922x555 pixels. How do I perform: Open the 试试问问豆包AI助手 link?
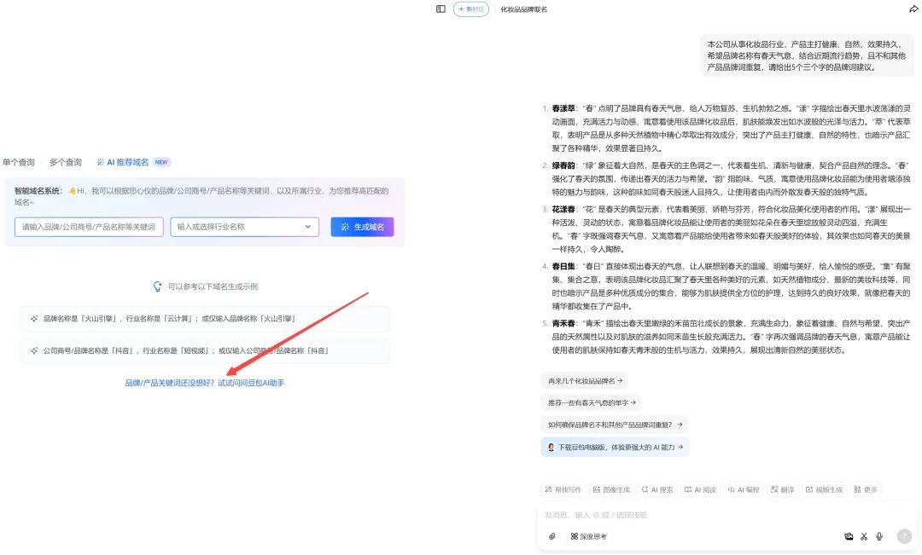tap(251, 383)
